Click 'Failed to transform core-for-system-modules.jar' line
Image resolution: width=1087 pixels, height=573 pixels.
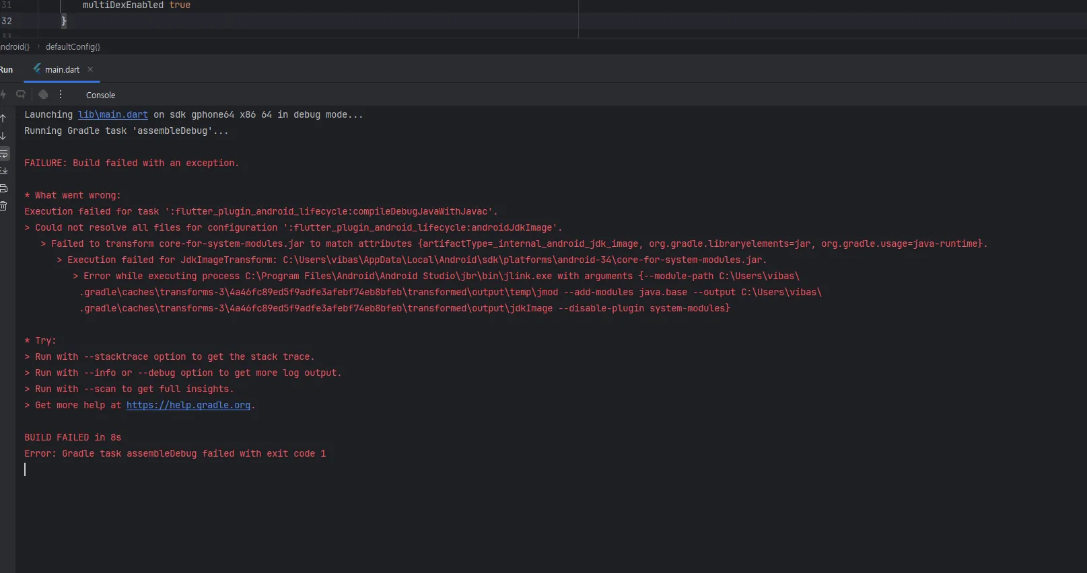coord(514,244)
